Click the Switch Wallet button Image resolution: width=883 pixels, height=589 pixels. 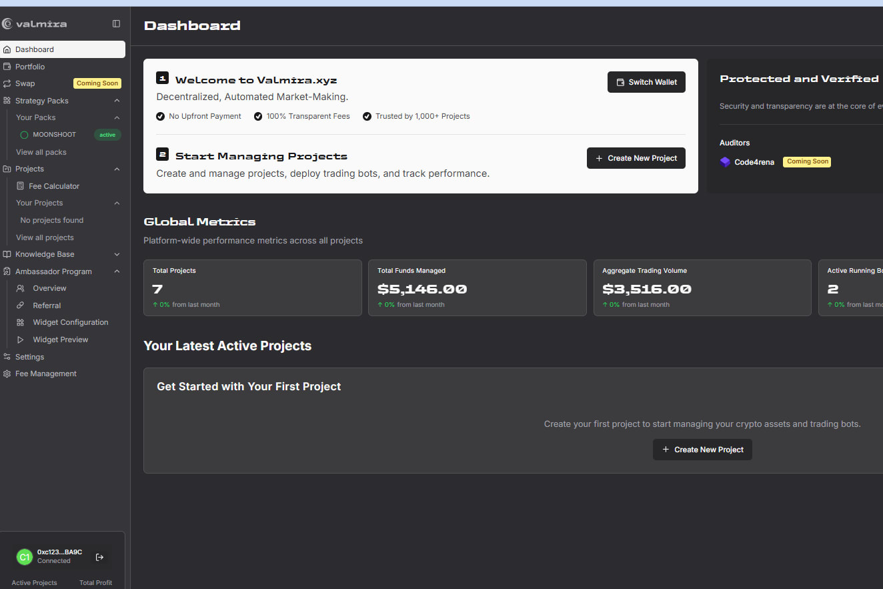click(x=646, y=81)
